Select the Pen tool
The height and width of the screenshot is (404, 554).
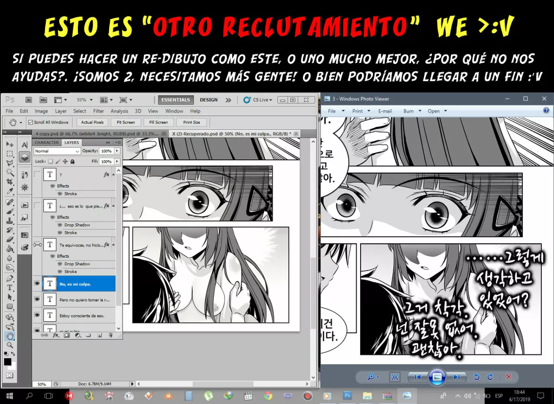(x=10, y=278)
